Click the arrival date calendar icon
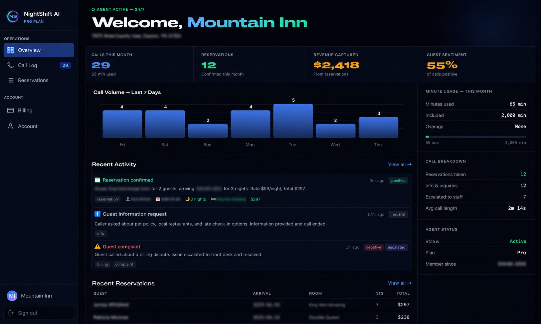The height and width of the screenshot is (324, 541). tap(158, 199)
